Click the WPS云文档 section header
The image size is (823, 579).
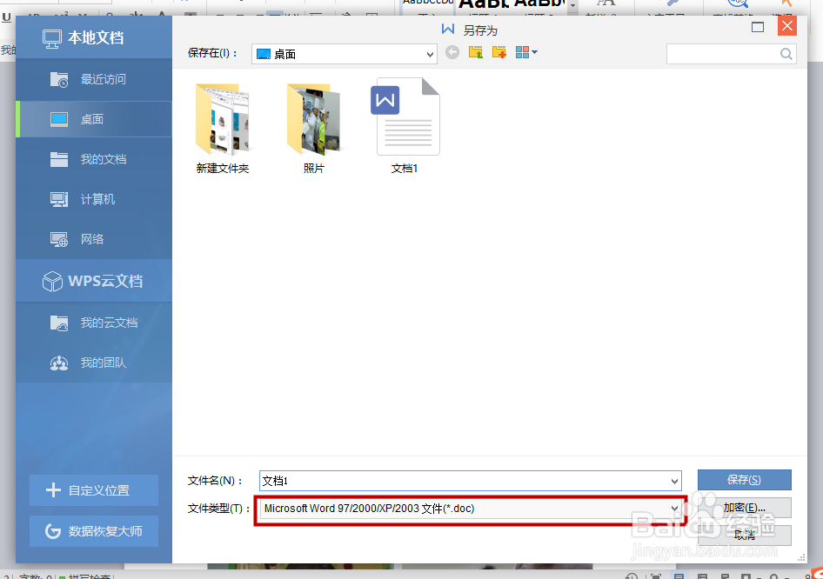pos(94,281)
